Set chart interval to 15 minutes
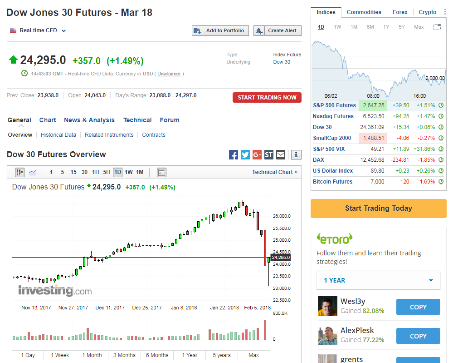This screenshot has height=363, width=453. (x=73, y=172)
